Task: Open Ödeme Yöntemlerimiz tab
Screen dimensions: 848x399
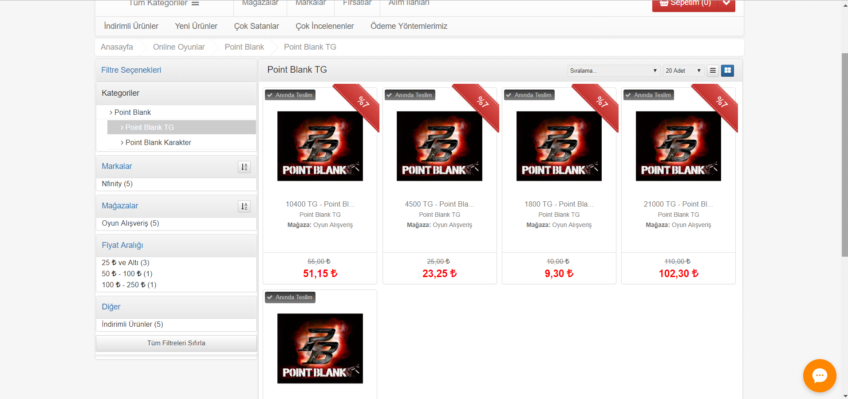Action: pyautogui.click(x=409, y=26)
